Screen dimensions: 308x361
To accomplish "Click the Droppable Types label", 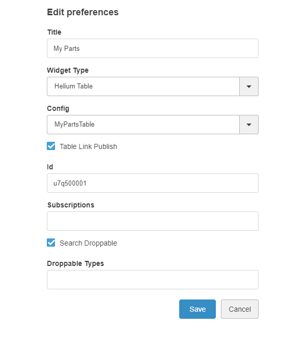I will click(x=75, y=263).
